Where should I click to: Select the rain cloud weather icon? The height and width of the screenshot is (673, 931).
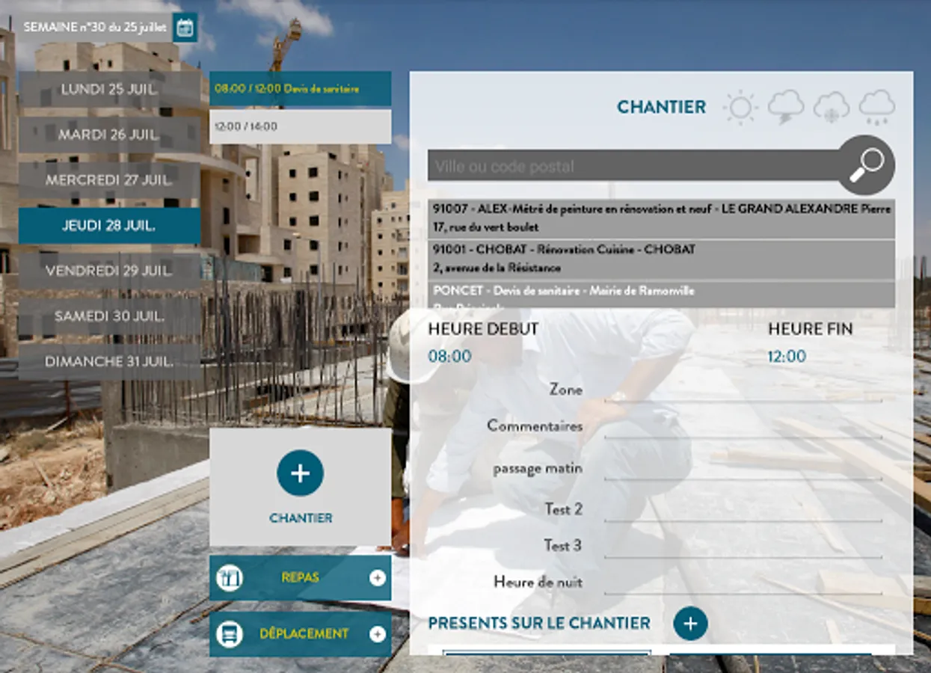tap(877, 107)
